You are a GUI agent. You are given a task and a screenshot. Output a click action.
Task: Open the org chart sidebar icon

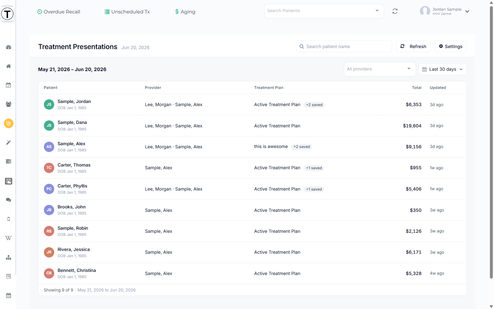pos(9,257)
